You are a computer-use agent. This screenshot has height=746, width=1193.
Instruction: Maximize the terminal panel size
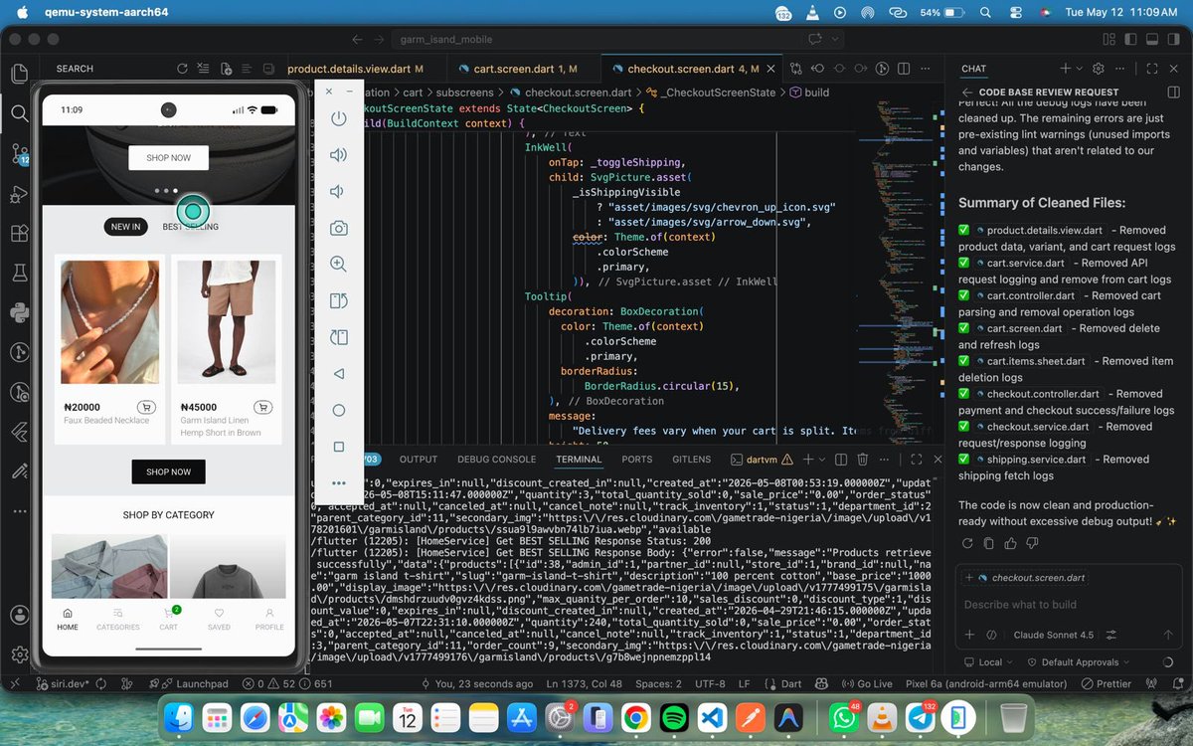pos(916,460)
